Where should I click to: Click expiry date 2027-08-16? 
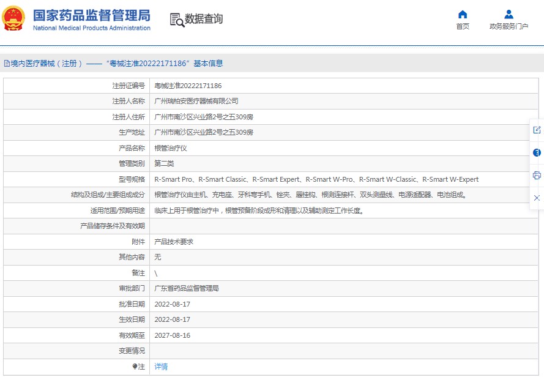173,335
